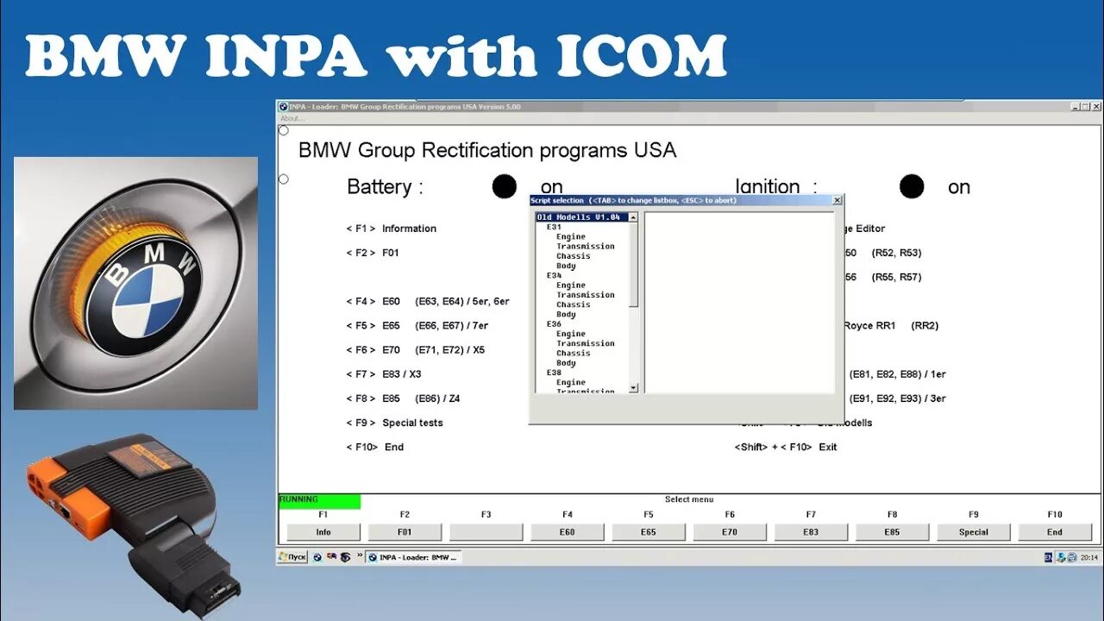Image resolution: width=1104 pixels, height=621 pixels.
Task: Click the Battery status indicator dot
Action: click(505, 186)
